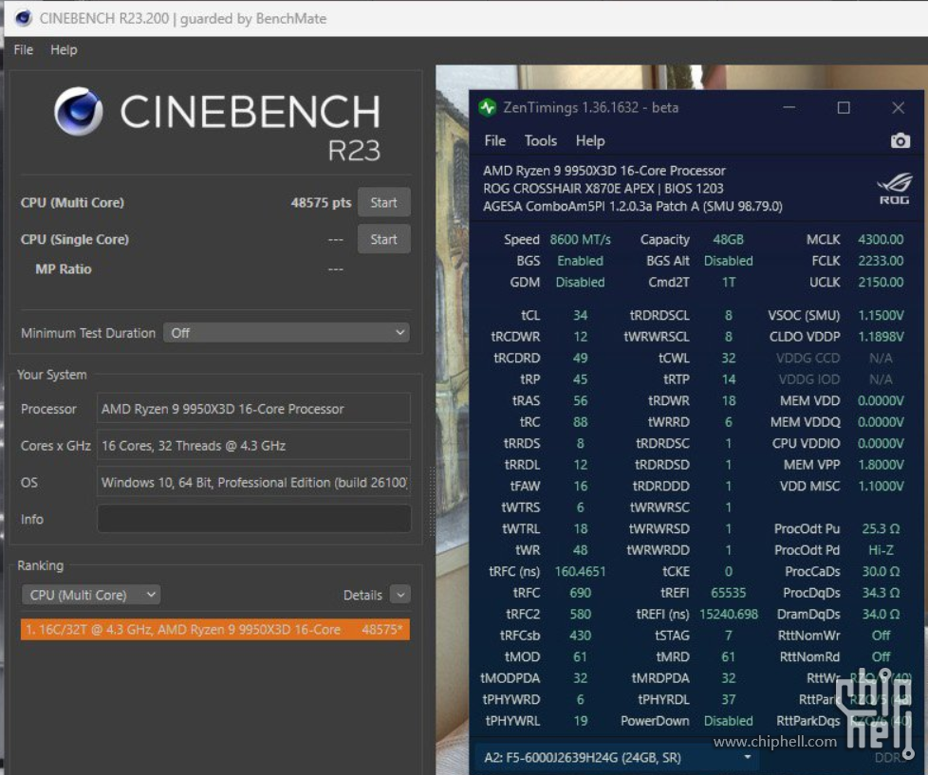Open the CPU (Multi Core) ranking dropdown

[x=90, y=595]
